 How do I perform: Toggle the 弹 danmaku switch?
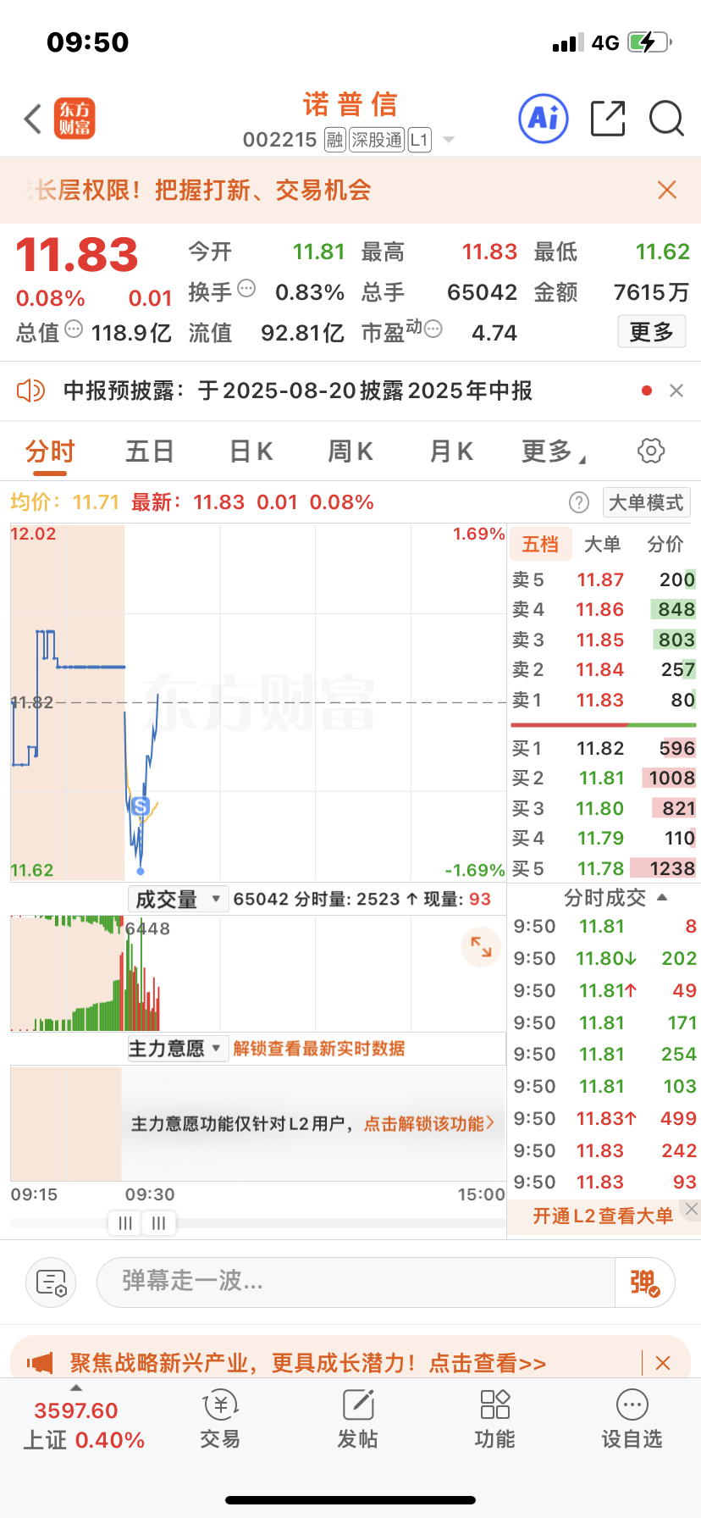point(644,1283)
